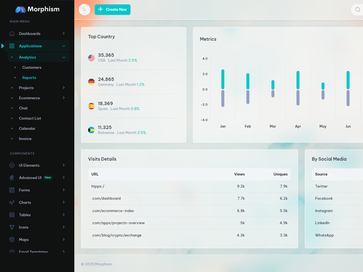Select Reports in Analytics submenu
The image size is (363, 272).
[29, 78]
